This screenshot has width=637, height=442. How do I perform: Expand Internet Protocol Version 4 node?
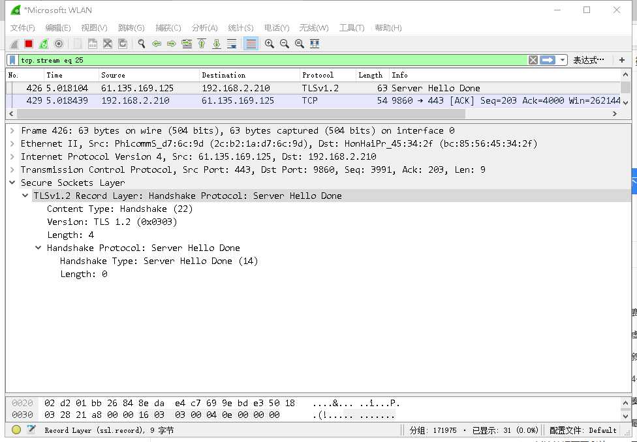12,156
